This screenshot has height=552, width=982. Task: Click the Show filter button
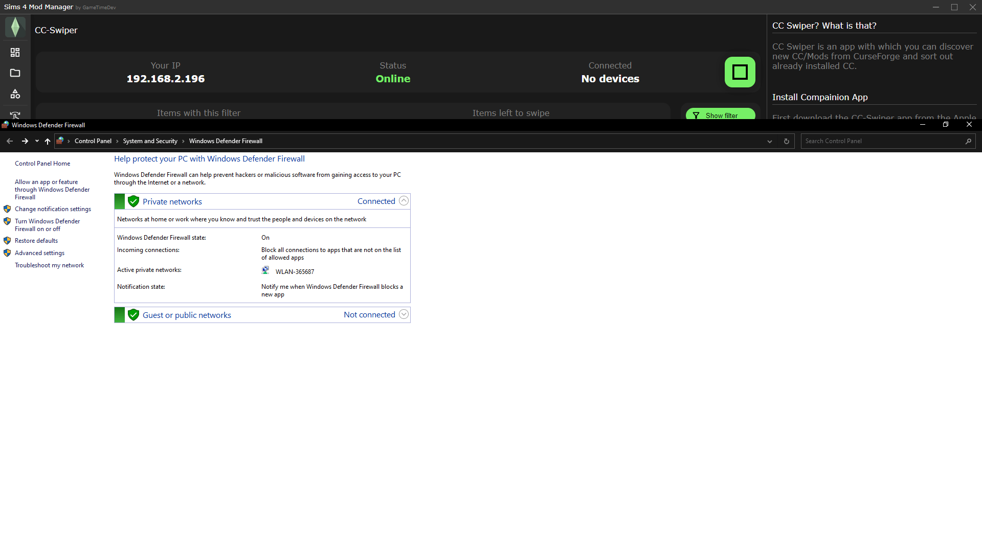coord(720,114)
